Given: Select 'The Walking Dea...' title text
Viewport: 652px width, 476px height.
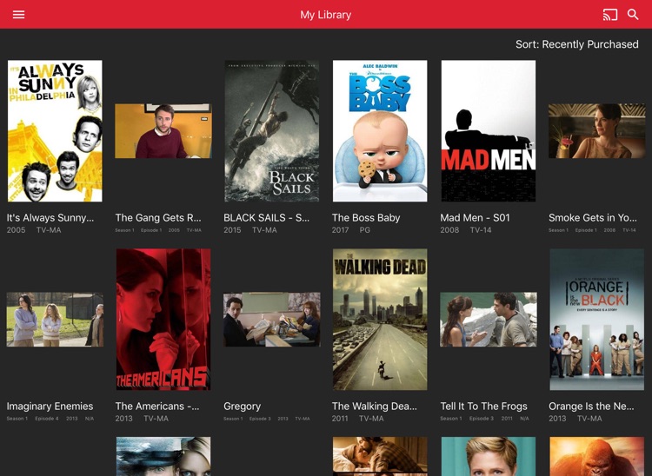Looking at the screenshot, I should [x=374, y=407].
